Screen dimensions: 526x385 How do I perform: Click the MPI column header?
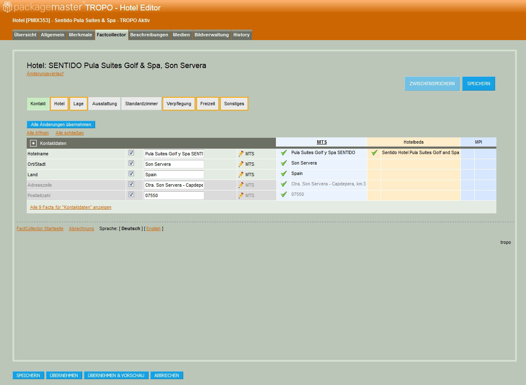point(478,142)
